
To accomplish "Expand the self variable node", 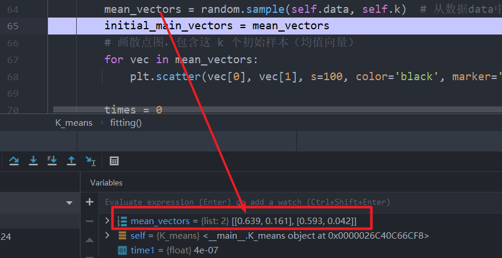I will pos(107,236).
